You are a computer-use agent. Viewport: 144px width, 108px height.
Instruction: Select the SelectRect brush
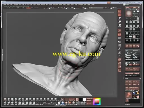coord(37,103)
